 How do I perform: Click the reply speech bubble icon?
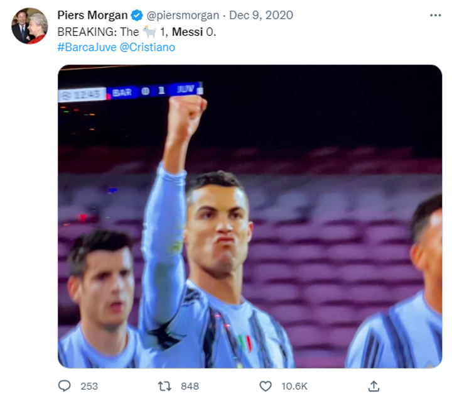65,385
